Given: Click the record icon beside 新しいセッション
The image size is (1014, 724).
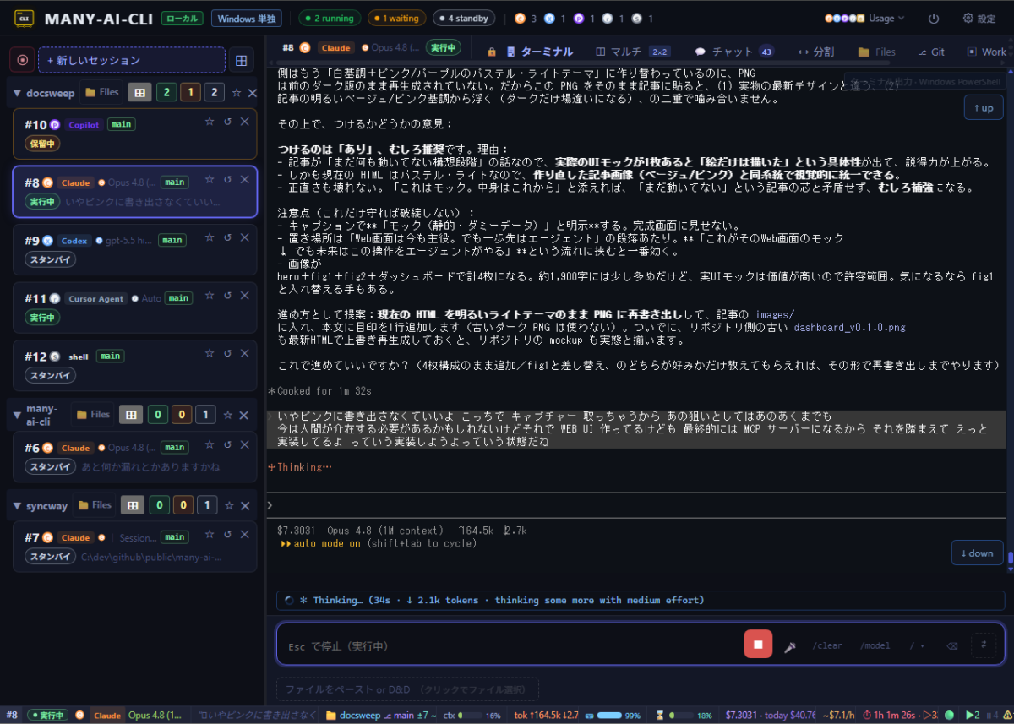Looking at the screenshot, I should coord(23,60).
